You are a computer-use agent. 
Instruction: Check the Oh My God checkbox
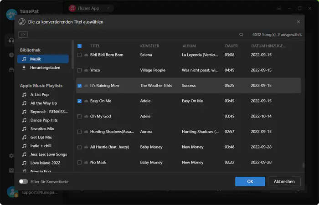coord(80,116)
